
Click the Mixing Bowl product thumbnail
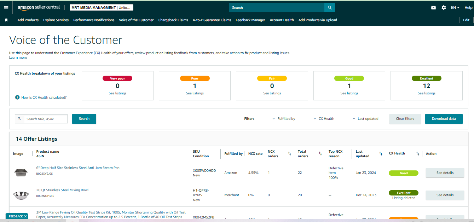coord(21,195)
